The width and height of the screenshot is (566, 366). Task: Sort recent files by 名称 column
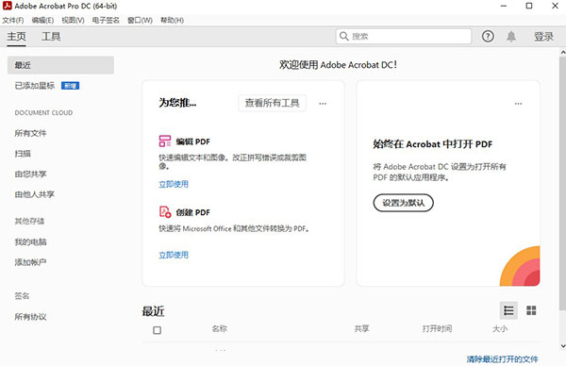pos(220,328)
